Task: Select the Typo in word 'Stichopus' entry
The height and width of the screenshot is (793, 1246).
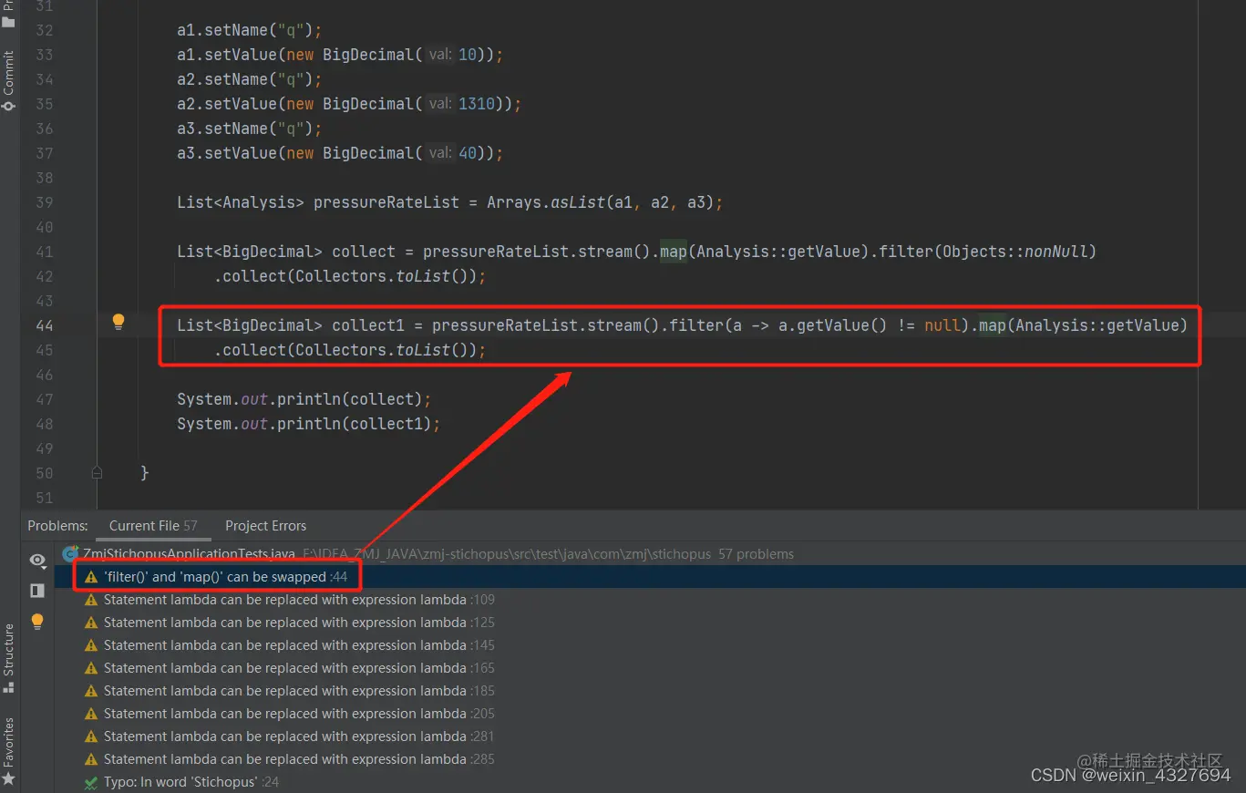Action: coord(650,782)
